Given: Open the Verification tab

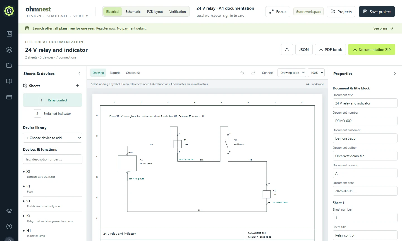Looking at the screenshot, I should (178, 12).
